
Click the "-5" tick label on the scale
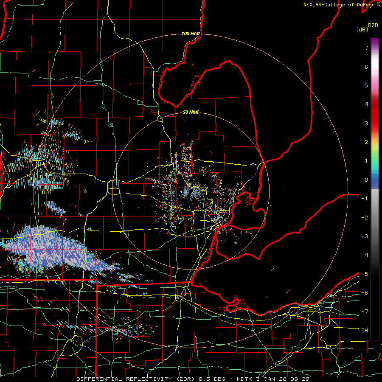[365, 274]
